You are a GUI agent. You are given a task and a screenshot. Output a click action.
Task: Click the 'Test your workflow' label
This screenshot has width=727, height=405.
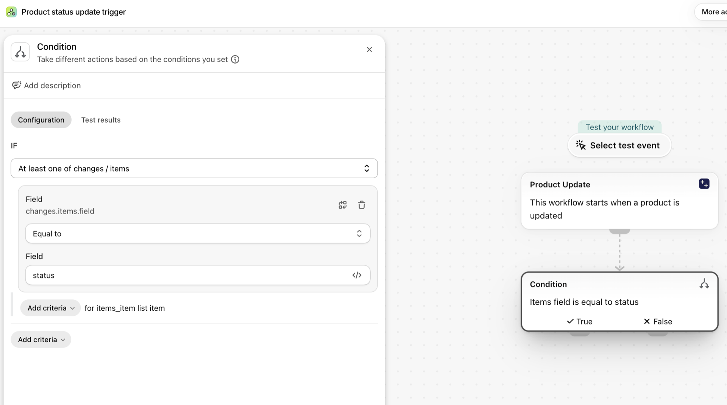point(619,127)
